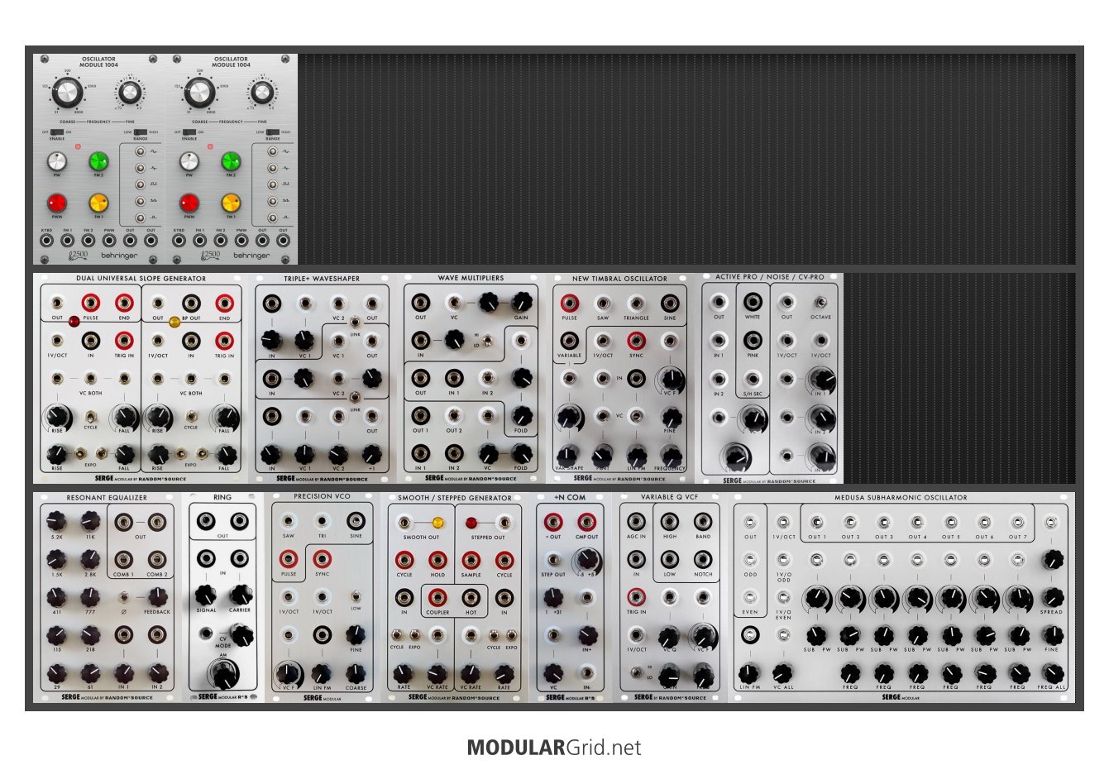Image resolution: width=1109 pixels, height=765 pixels.
Task: Click SINE output jack on New Timbral Oscillator
Action: click(x=670, y=304)
